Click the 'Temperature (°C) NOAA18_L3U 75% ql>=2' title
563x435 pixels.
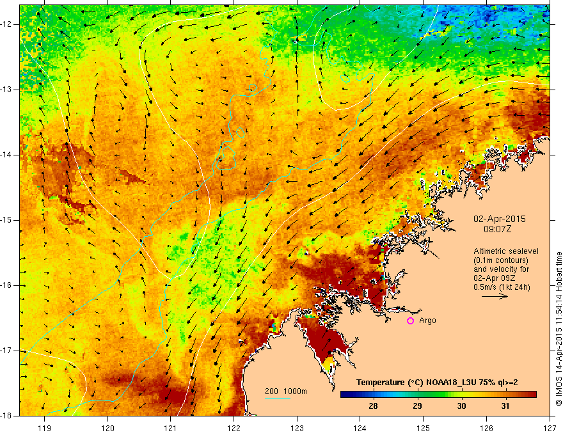[x=437, y=383]
